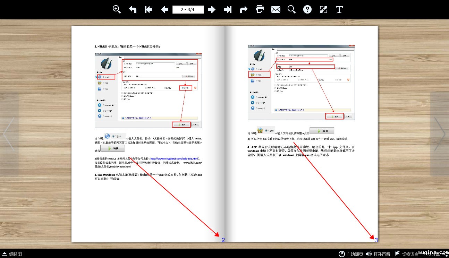Go to the next page arrow in toolbar
Screen dimensions: 449x258
212,9
